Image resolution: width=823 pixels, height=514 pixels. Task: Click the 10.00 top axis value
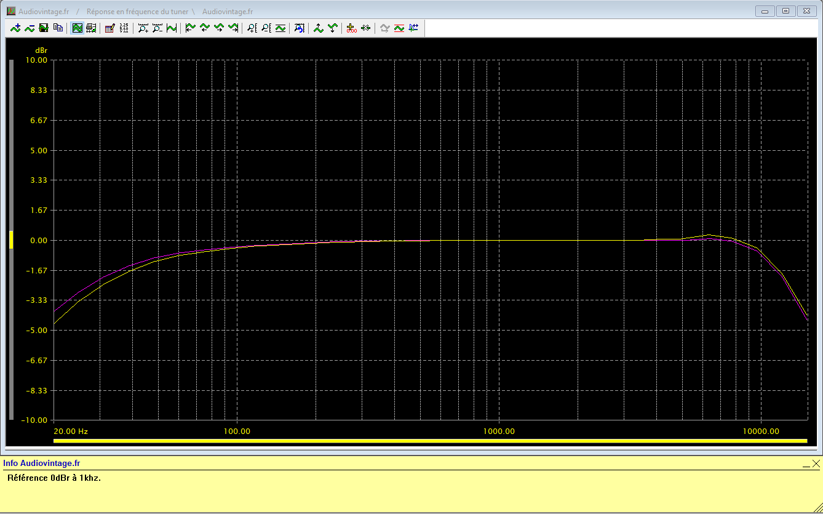(36, 60)
